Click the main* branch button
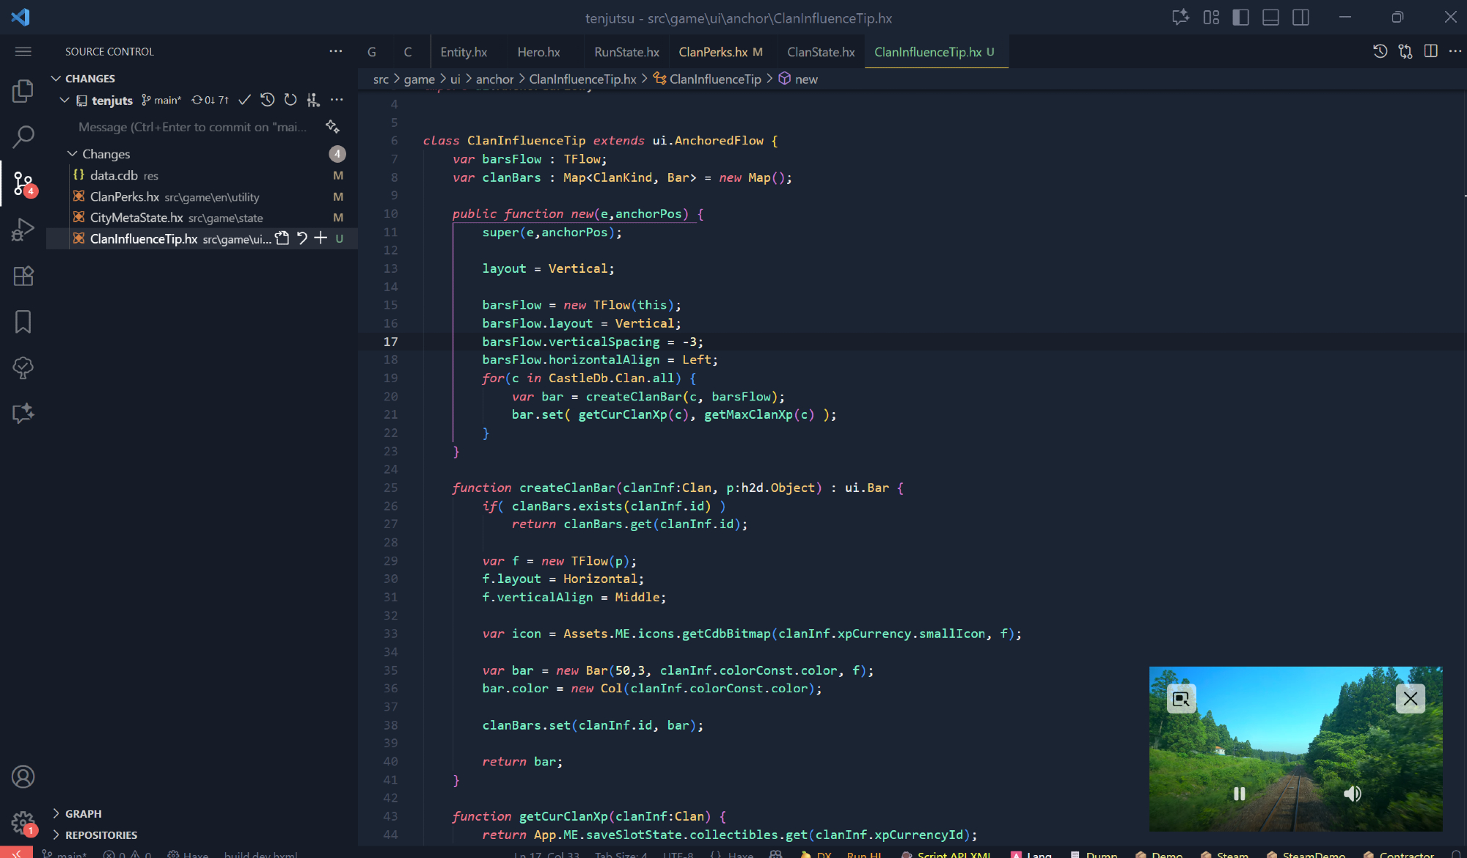Image resolution: width=1467 pixels, height=858 pixels. point(161,100)
